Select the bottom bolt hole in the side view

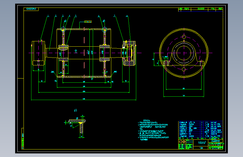tap(184, 69)
